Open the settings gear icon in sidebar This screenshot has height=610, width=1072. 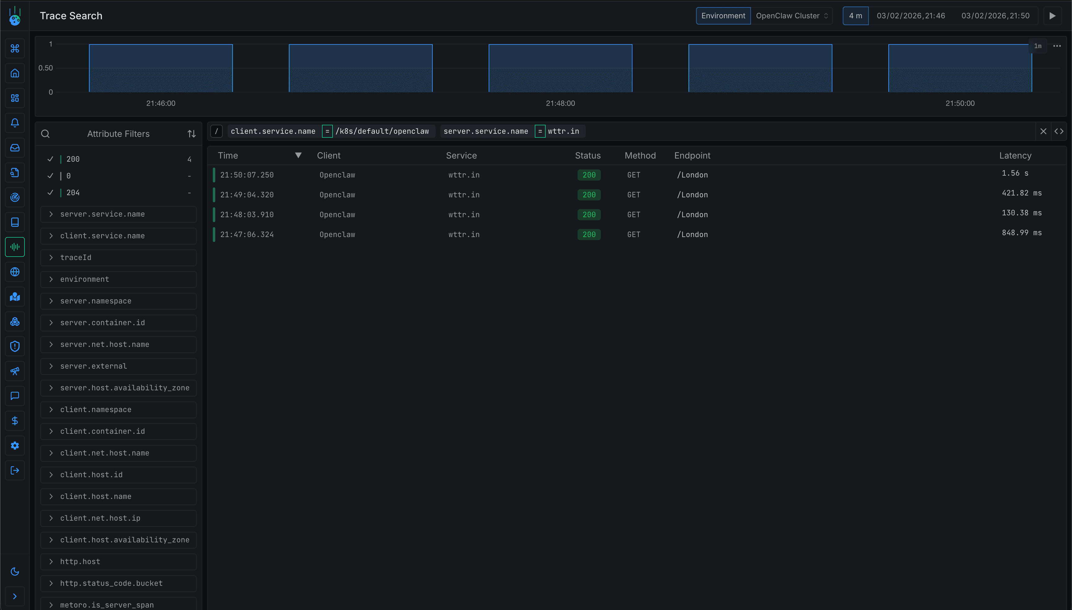[15, 445]
